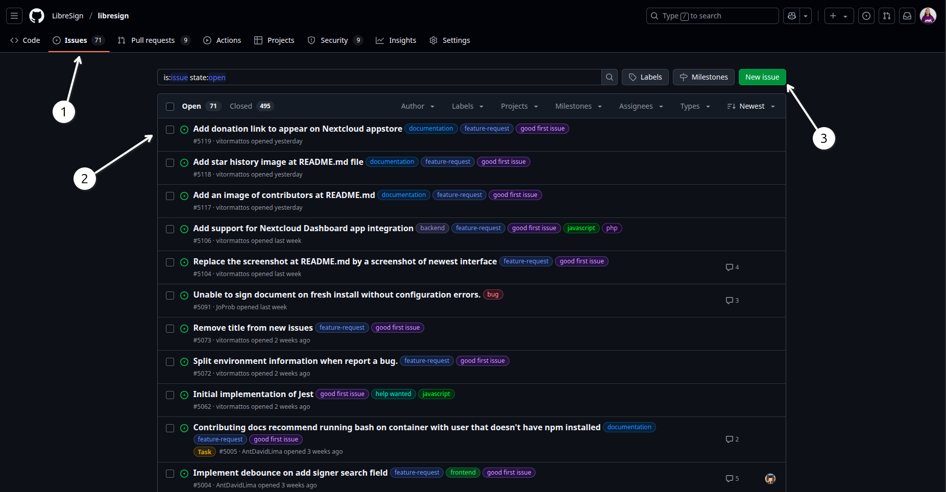Screen dimensions: 946x492
Task: Expand the Labels filter dropdown
Action: pos(468,106)
